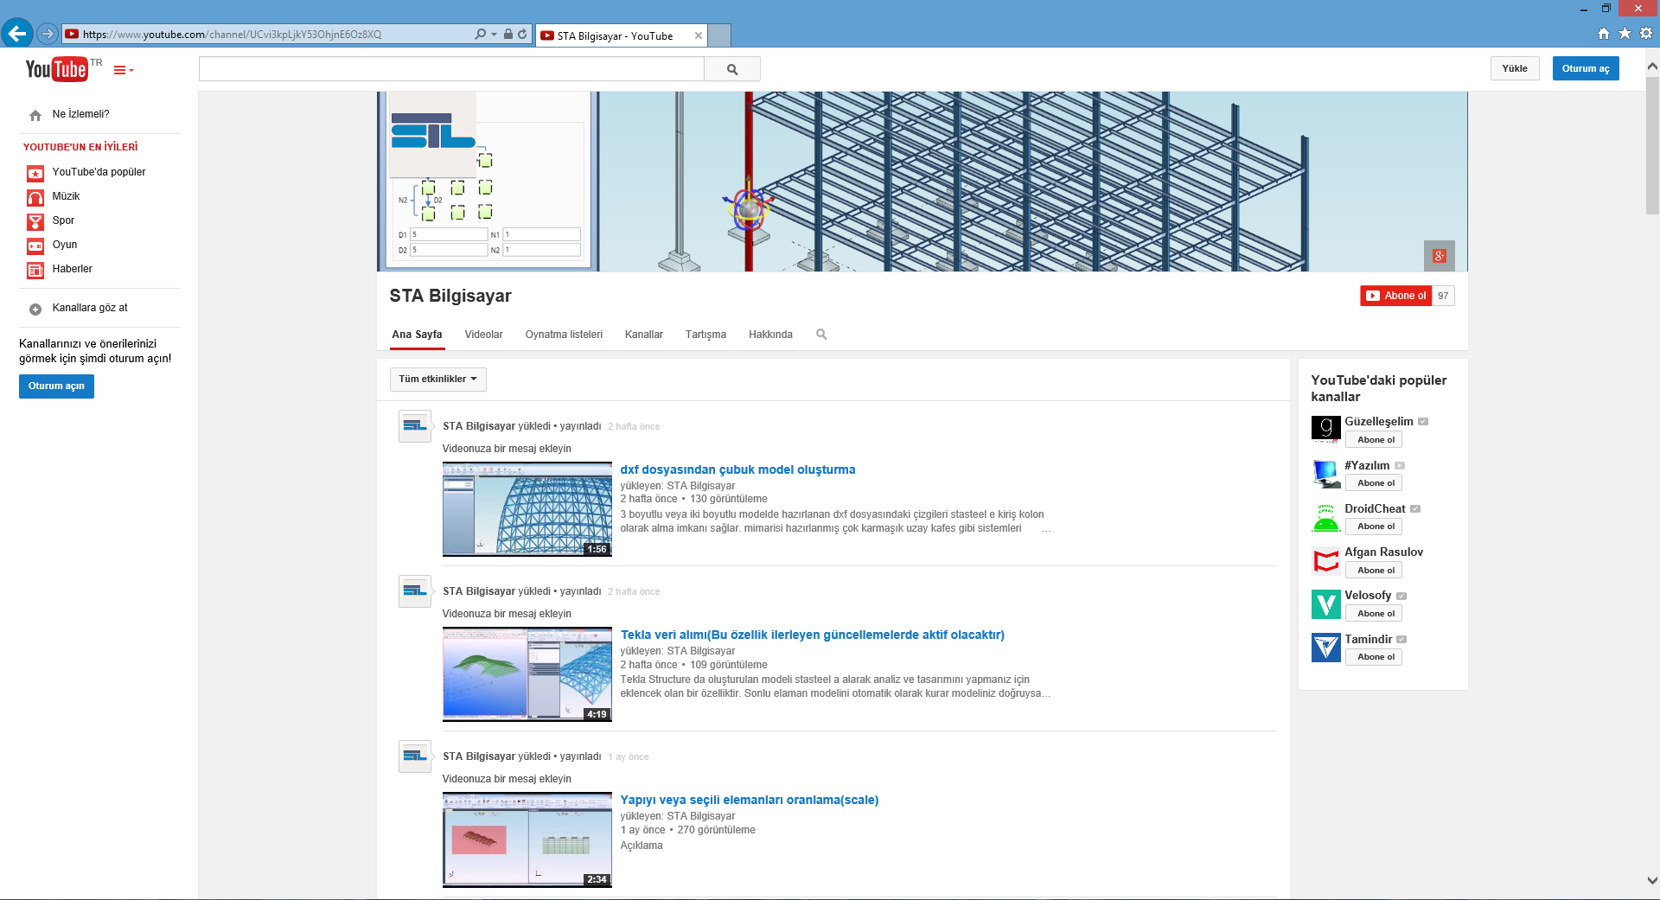Screen dimensions: 1660x900
Task: Click the #Yazılım channel avatar
Action: click(x=1326, y=474)
